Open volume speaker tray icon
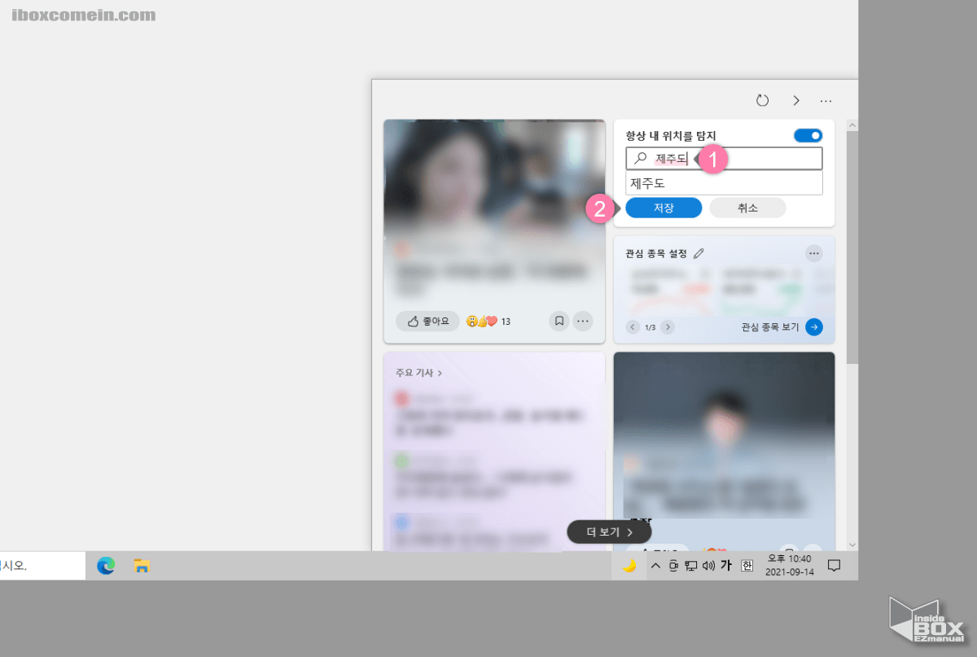The image size is (977, 657). click(708, 566)
